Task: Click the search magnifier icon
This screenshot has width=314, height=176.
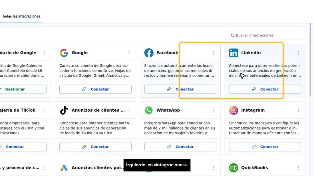Action: click(233, 35)
